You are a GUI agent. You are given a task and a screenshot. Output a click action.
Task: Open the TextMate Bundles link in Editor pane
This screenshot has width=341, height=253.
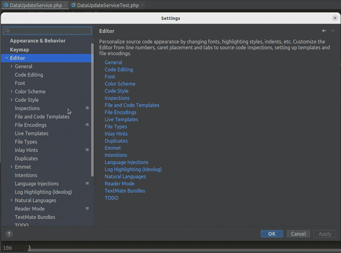pos(125,191)
